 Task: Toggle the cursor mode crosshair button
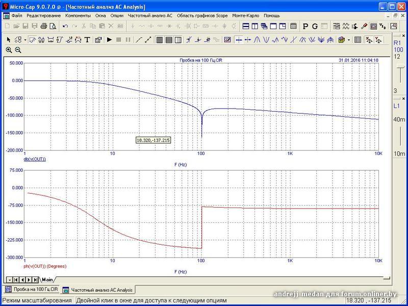click(x=238, y=40)
